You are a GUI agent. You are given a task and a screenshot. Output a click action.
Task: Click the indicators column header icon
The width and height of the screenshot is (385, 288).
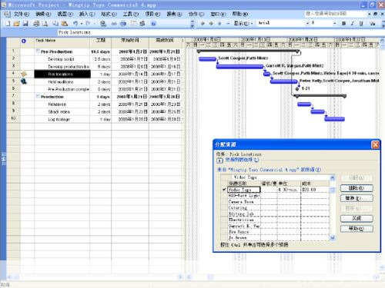pos(24,41)
